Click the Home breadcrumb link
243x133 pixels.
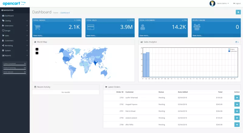[56, 13]
